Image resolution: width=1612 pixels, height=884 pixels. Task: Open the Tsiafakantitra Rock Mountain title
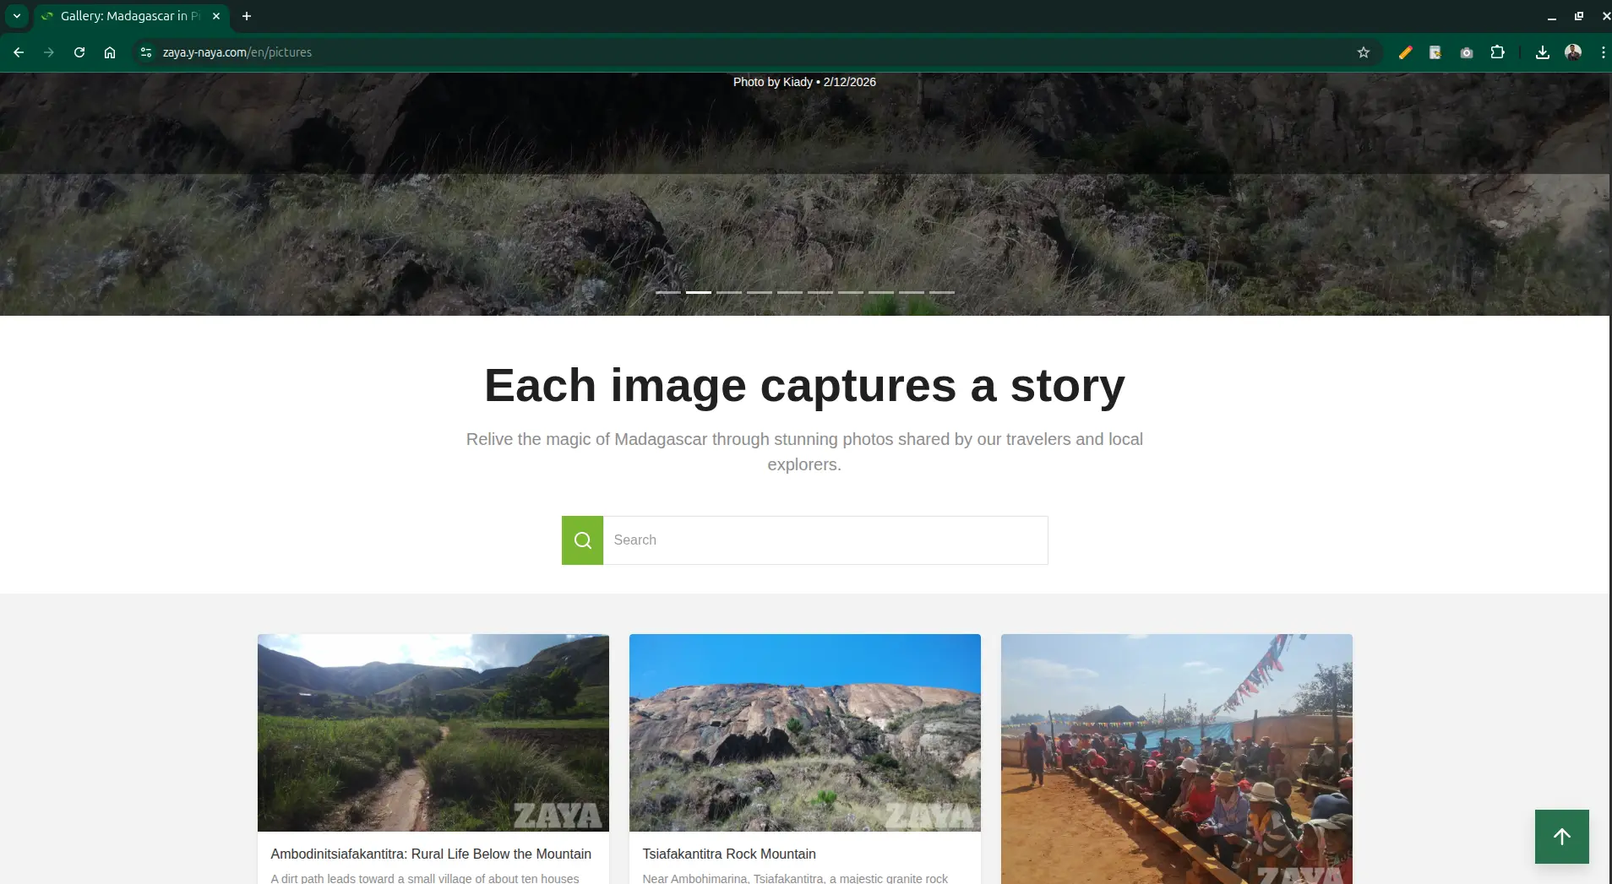tap(728, 854)
